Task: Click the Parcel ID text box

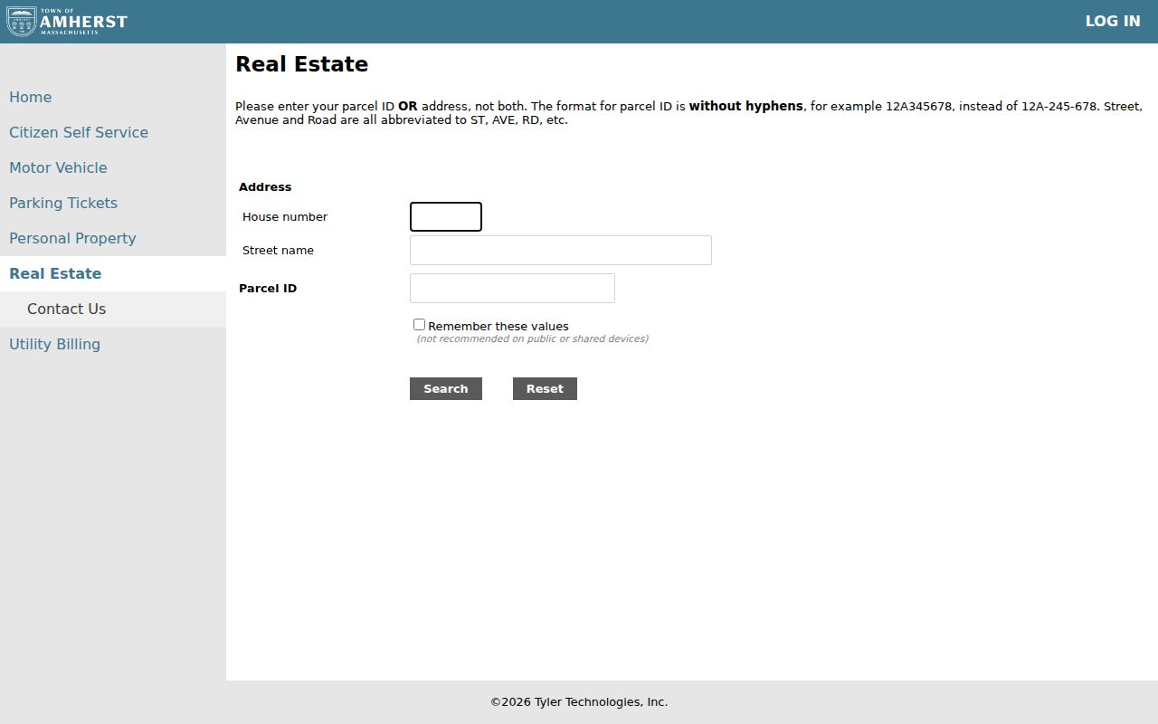Action: [x=512, y=289]
